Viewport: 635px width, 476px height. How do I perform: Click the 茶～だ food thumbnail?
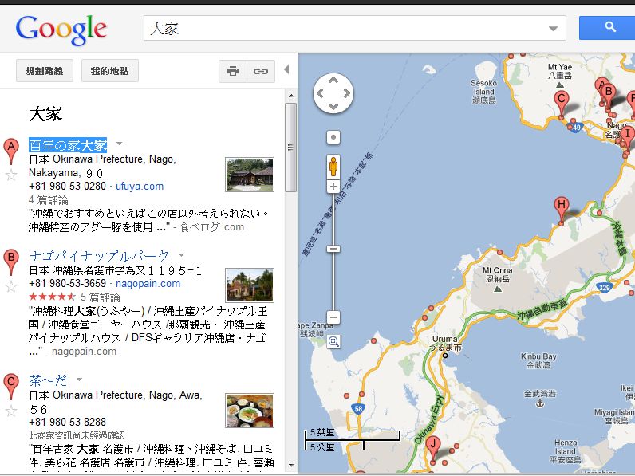pos(250,411)
